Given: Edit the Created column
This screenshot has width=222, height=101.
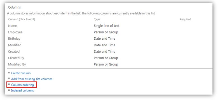Looking at the screenshot, I should pos(14,52).
